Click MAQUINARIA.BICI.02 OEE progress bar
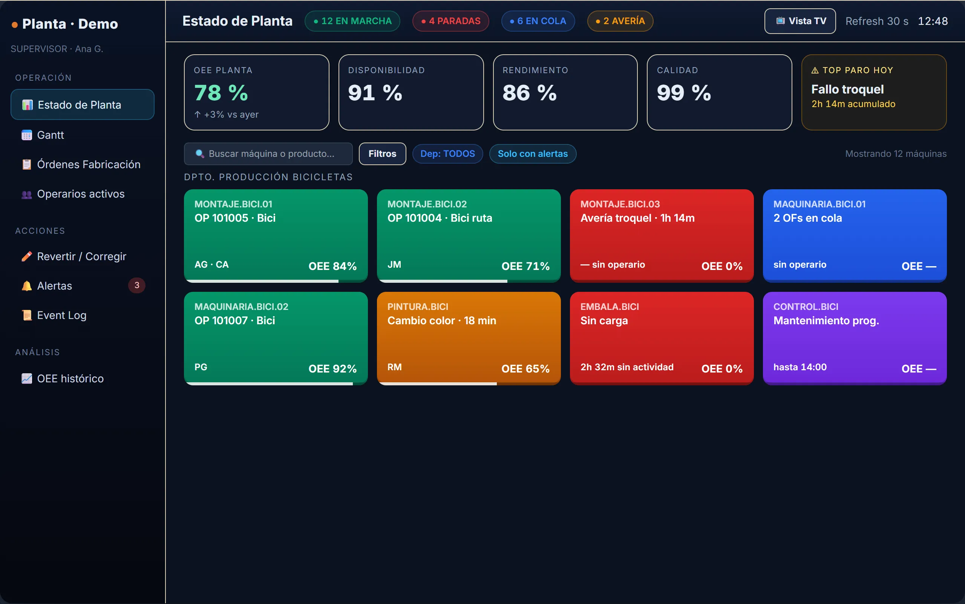 click(x=276, y=384)
